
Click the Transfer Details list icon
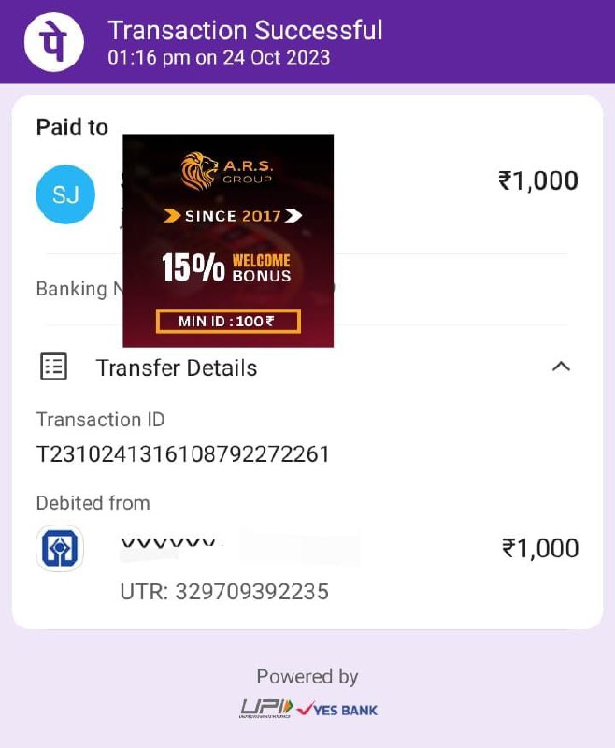53,367
